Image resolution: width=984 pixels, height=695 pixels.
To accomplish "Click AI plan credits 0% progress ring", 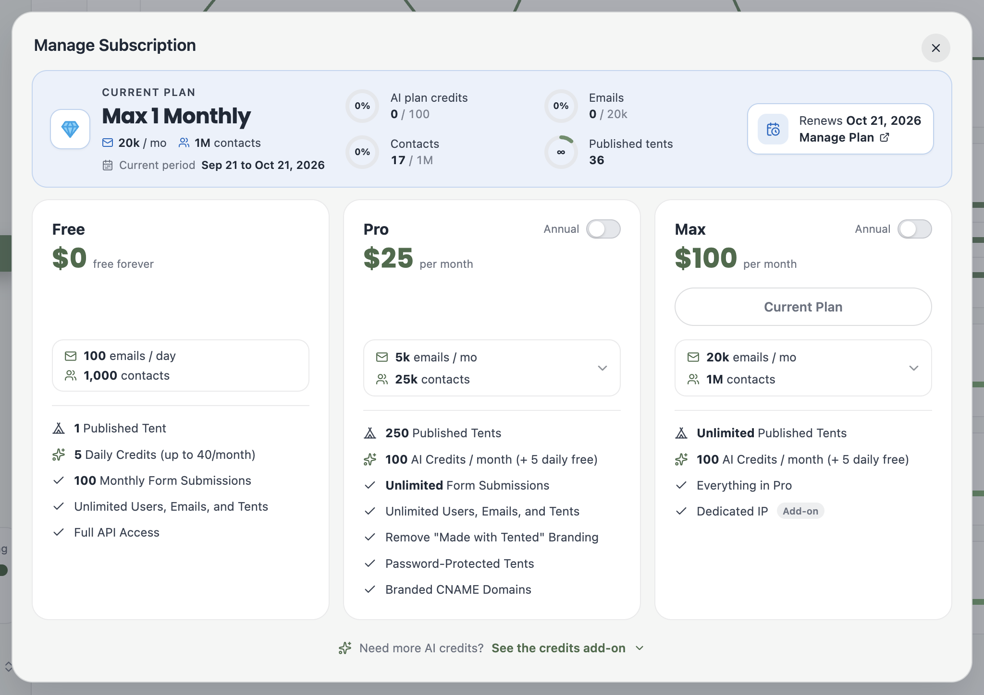I will (x=362, y=106).
